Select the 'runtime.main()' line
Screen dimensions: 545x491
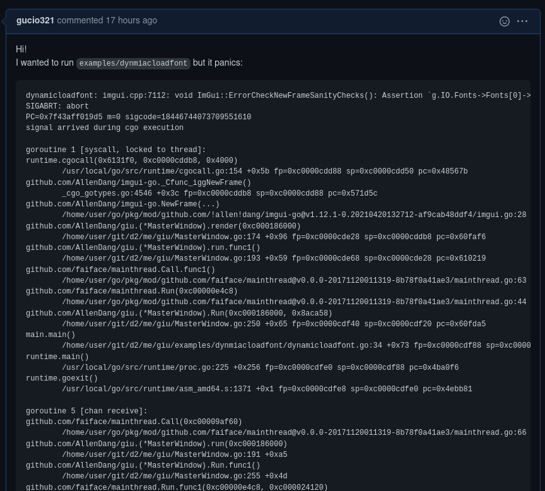tap(57, 357)
